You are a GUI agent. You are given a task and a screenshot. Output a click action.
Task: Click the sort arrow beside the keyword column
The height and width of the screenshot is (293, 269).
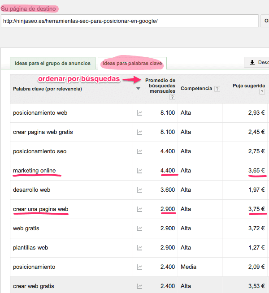tap(138, 89)
